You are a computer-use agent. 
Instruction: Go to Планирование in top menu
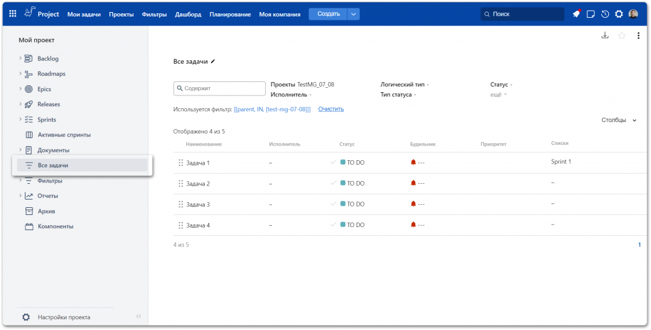pos(230,14)
